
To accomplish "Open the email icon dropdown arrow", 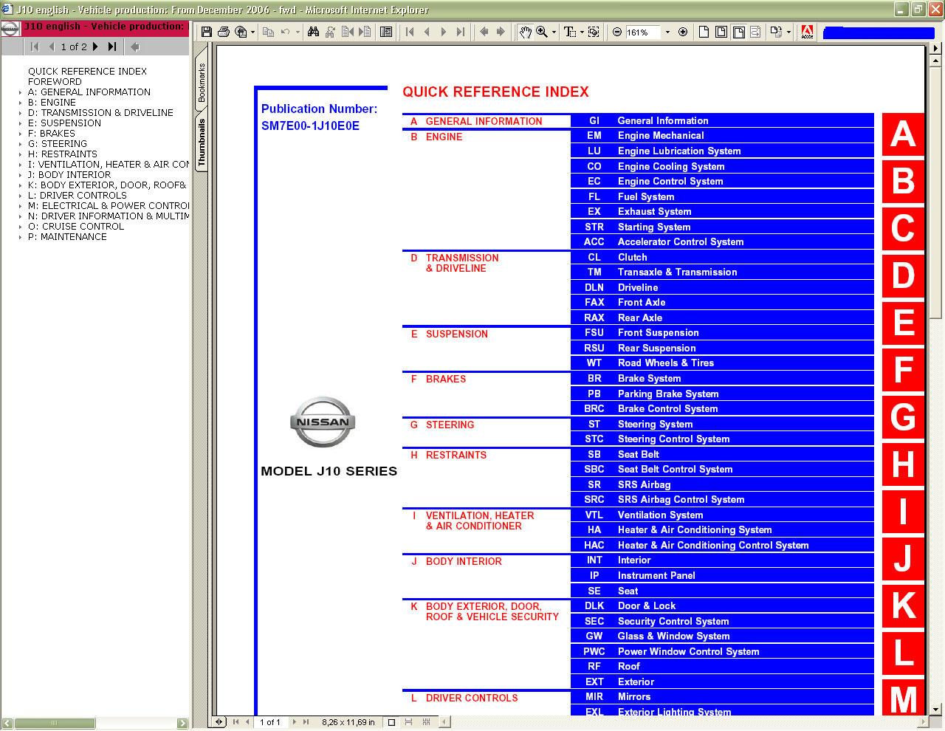I will 252,32.
